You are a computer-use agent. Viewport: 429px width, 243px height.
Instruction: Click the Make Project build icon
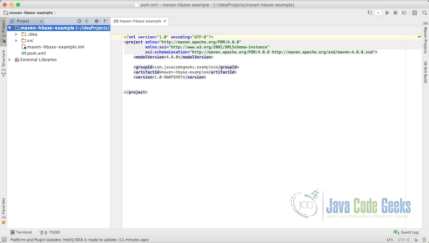[369, 13]
